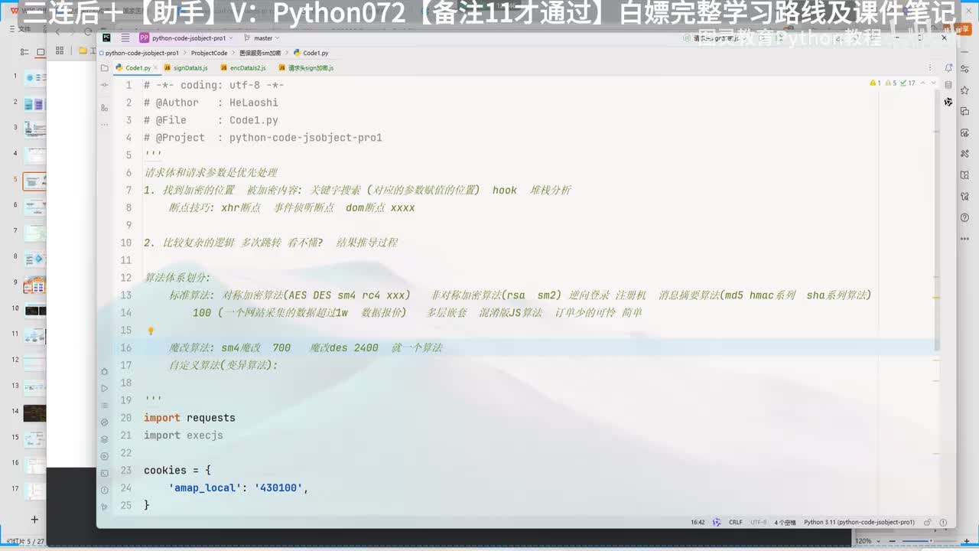Select slide 10 thumbnail in presentation window
The image size is (979, 551).
[x=34, y=310]
